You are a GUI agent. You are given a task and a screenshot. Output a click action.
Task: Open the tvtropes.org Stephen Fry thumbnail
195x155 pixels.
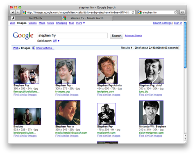tap(66, 71)
